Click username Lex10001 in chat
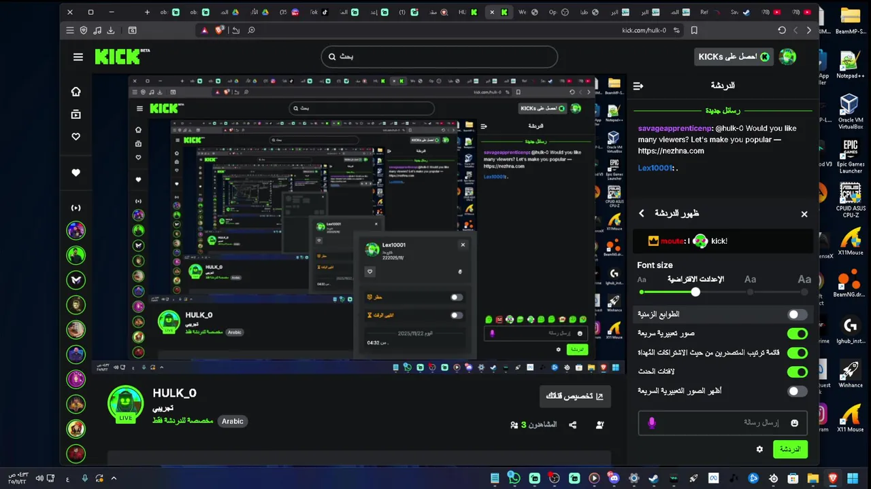871x489 pixels. pos(655,168)
